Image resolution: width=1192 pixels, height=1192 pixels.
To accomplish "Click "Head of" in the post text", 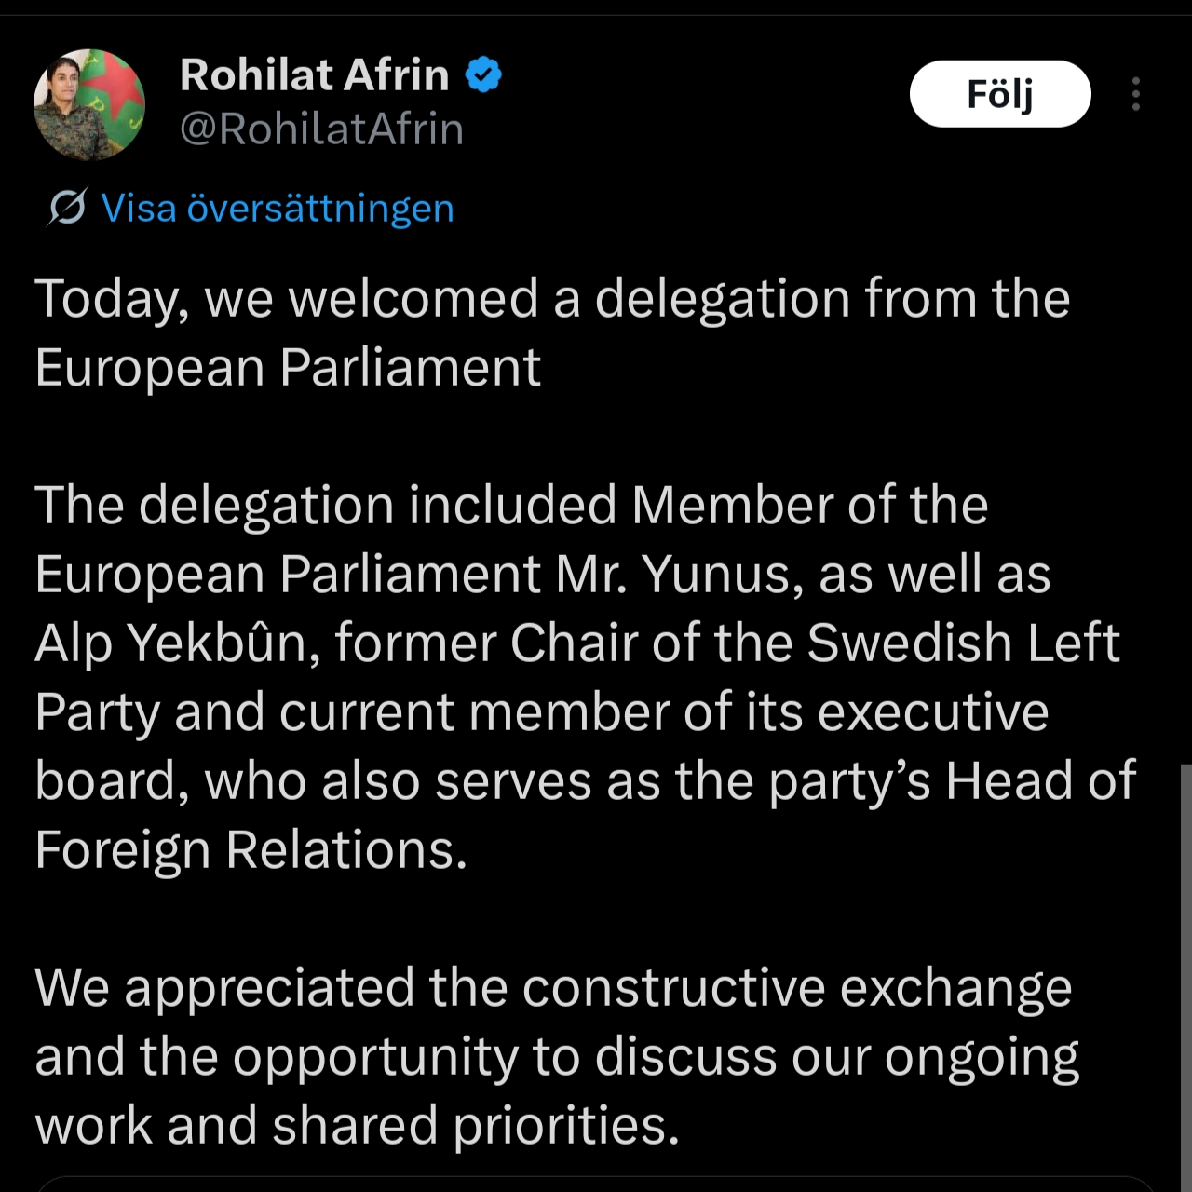I will pyautogui.click(x=1040, y=780).
